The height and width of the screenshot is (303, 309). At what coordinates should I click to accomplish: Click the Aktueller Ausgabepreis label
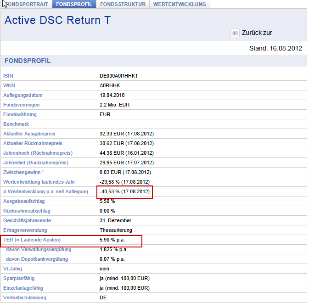coord(29,134)
